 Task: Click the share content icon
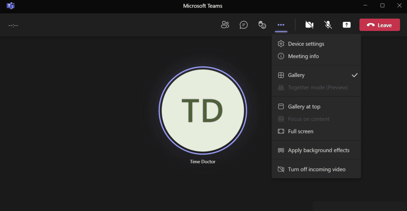click(347, 25)
